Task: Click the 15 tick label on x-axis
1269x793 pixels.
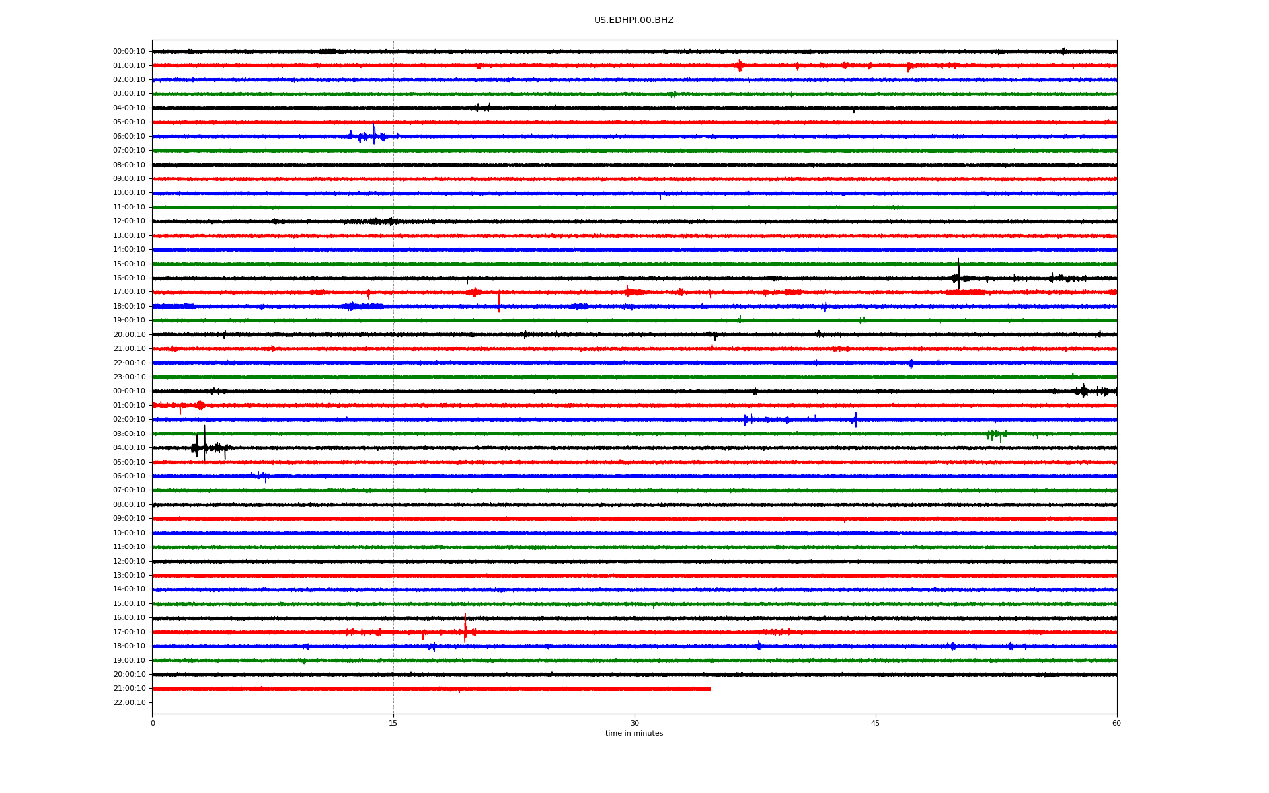Action: click(393, 723)
